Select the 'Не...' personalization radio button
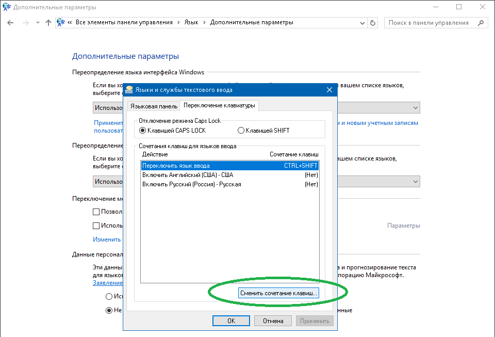Screen dimensions: 495x337 pos(109,311)
